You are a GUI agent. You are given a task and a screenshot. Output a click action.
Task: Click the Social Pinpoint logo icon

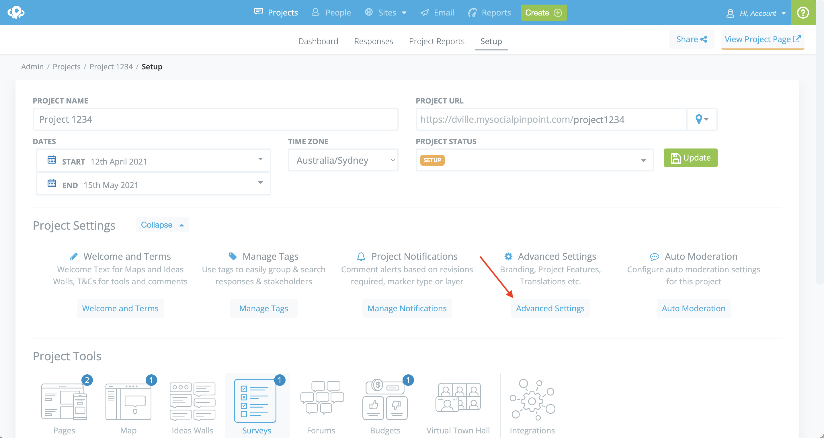coord(16,12)
